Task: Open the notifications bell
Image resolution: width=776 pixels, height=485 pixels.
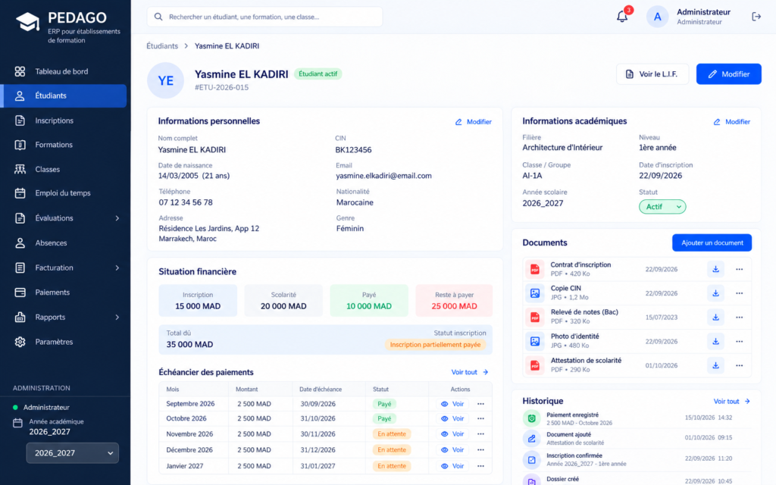Action: click(x=622, y=17)
